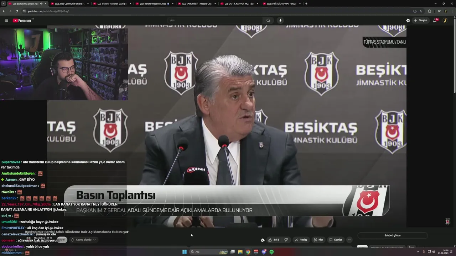
Task: Click the YouTube search field
Action: (216, 20)
